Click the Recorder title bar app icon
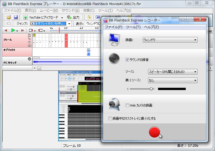This screenshot has height=151, width=215. 105,20
